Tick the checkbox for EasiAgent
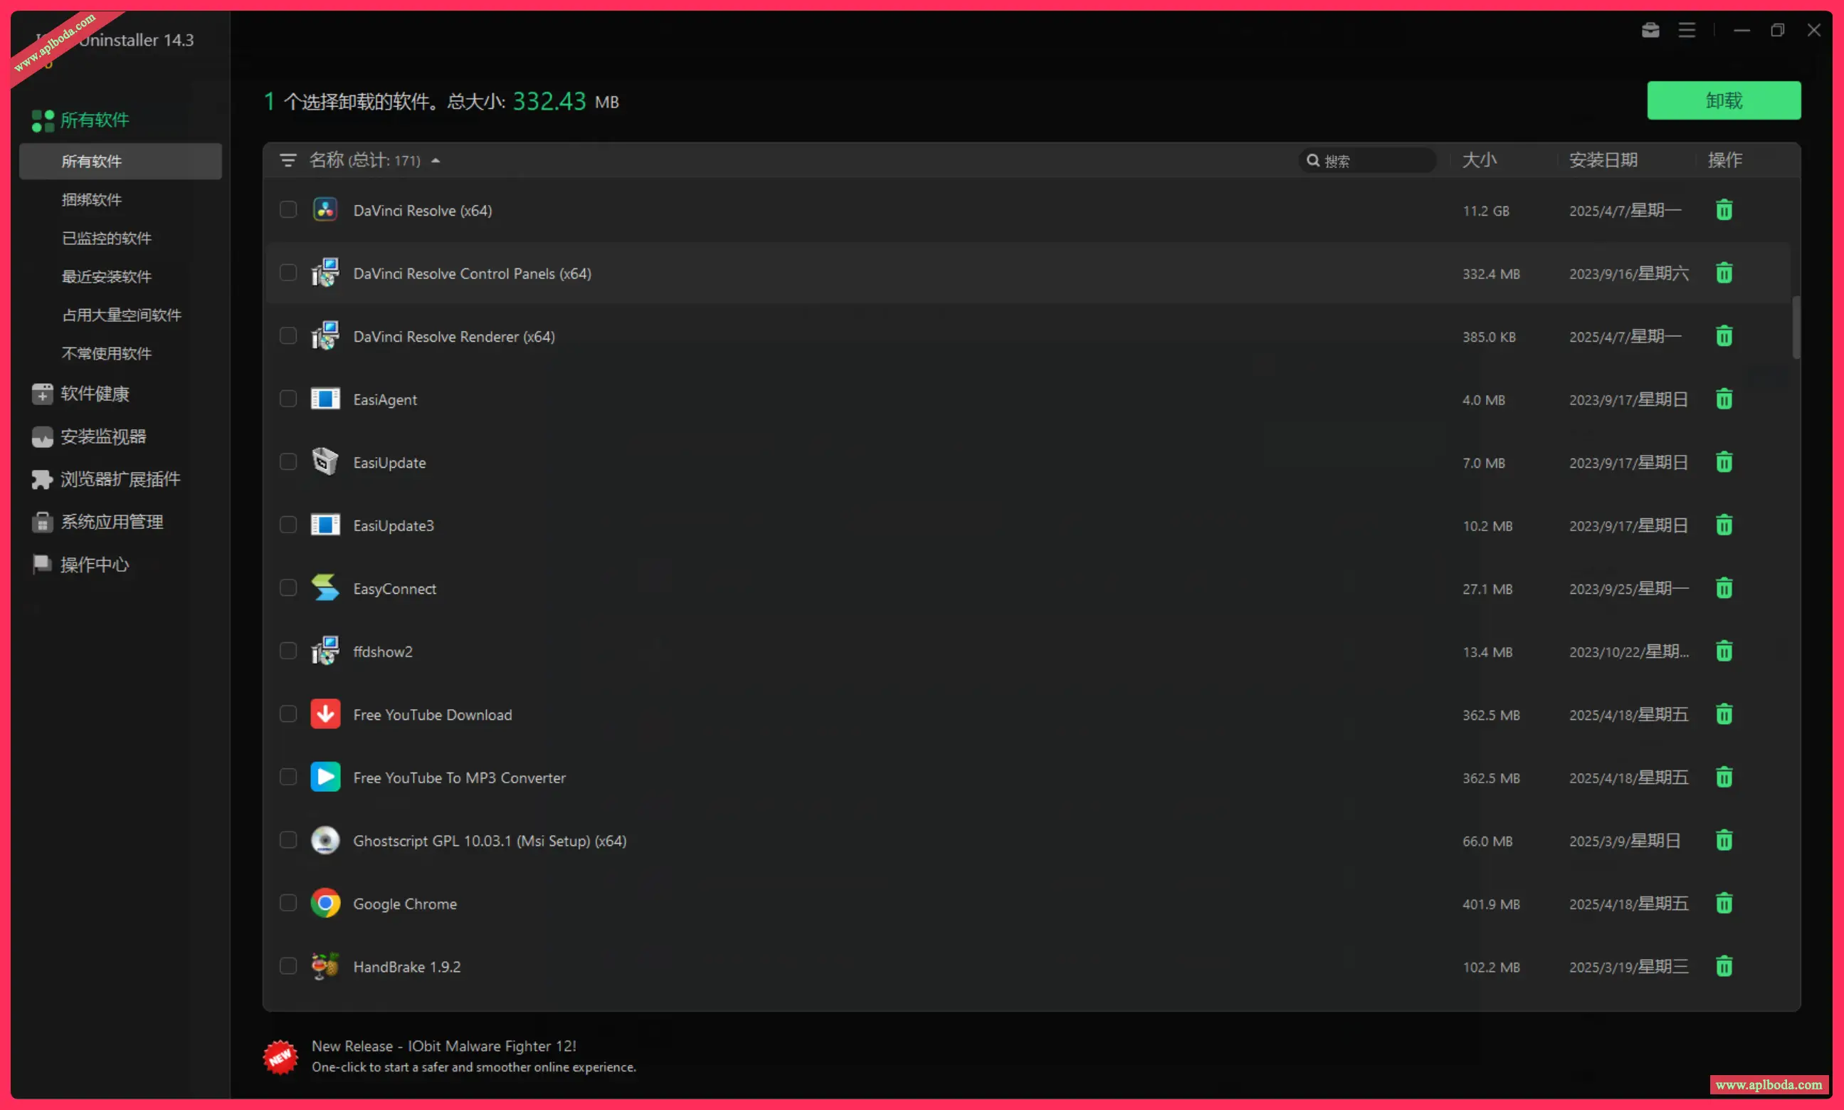The width and height of the screenshot is (1844, 1110). click(288, 399)
